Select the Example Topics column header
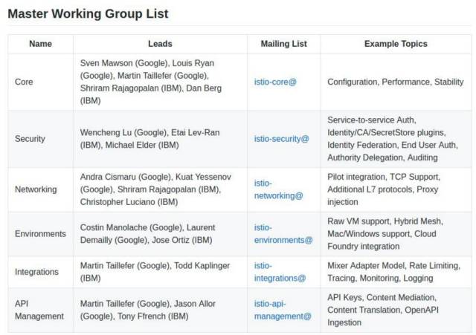 [396, 44]
